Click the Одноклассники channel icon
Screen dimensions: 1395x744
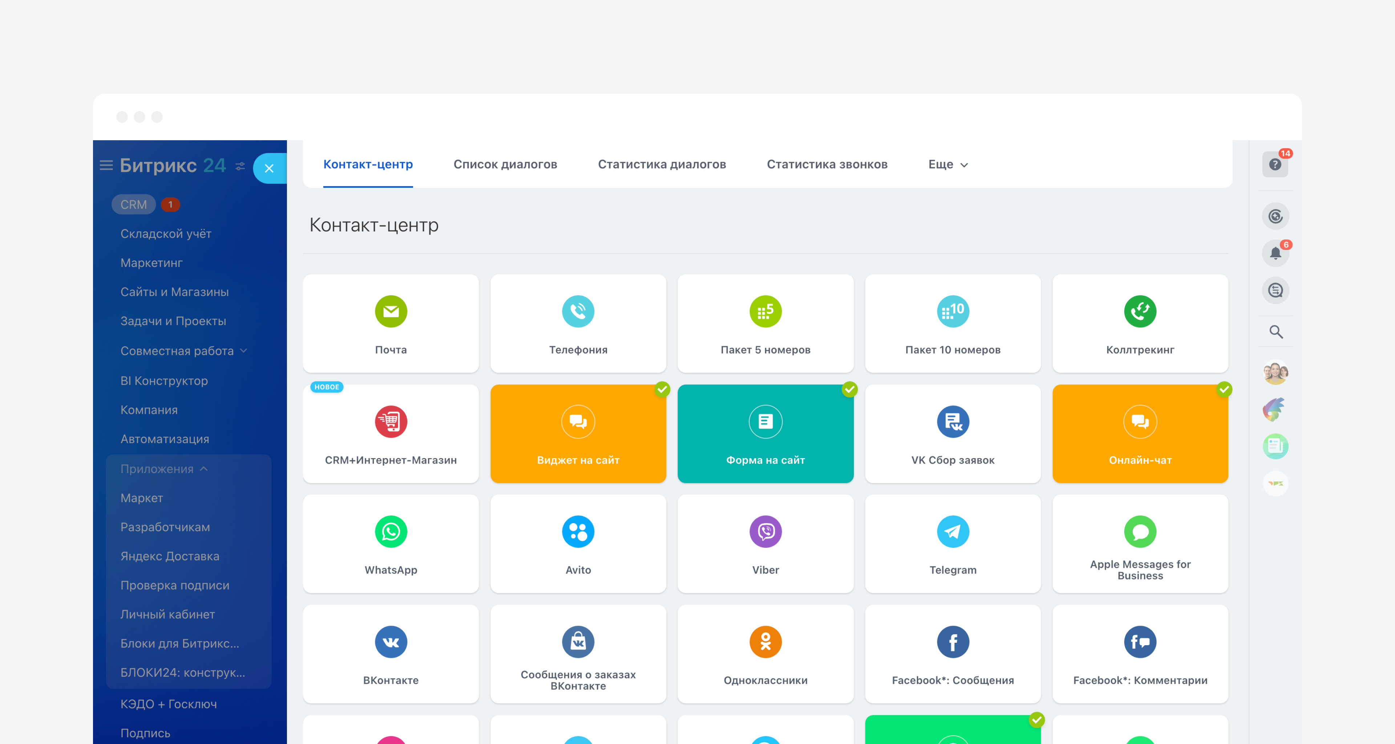tap(764, 640)
